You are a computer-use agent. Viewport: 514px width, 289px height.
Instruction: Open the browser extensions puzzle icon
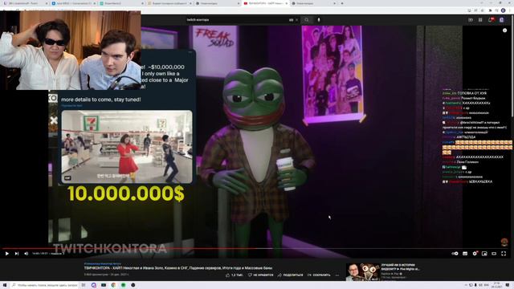coord(491,10)
